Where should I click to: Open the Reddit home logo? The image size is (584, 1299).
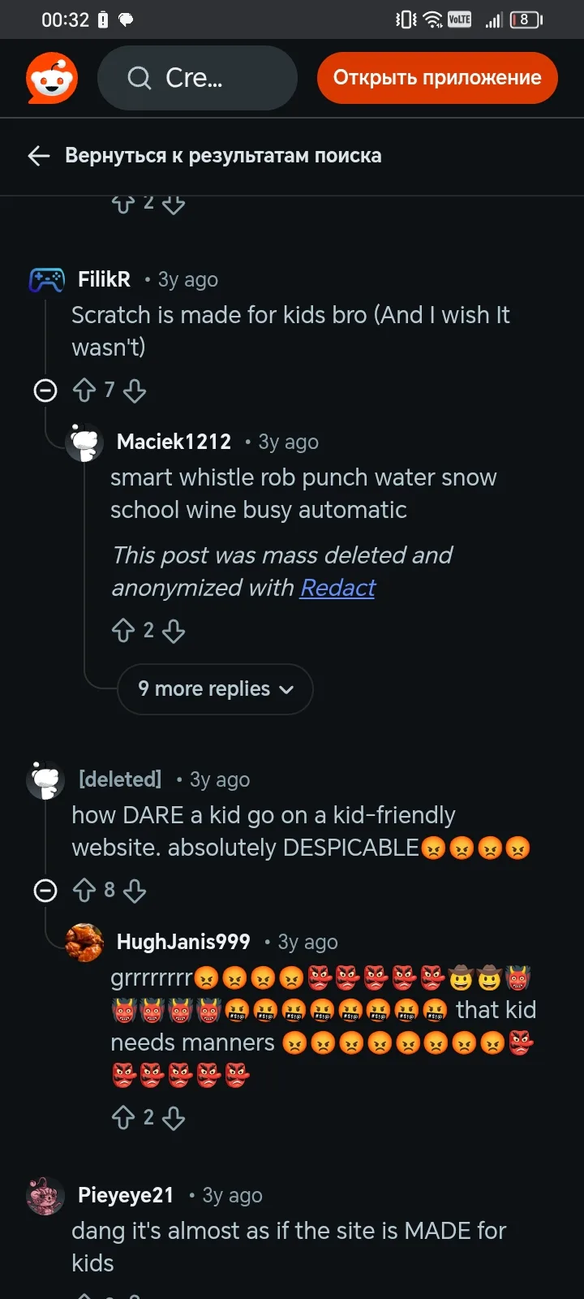tap(52, 79)
